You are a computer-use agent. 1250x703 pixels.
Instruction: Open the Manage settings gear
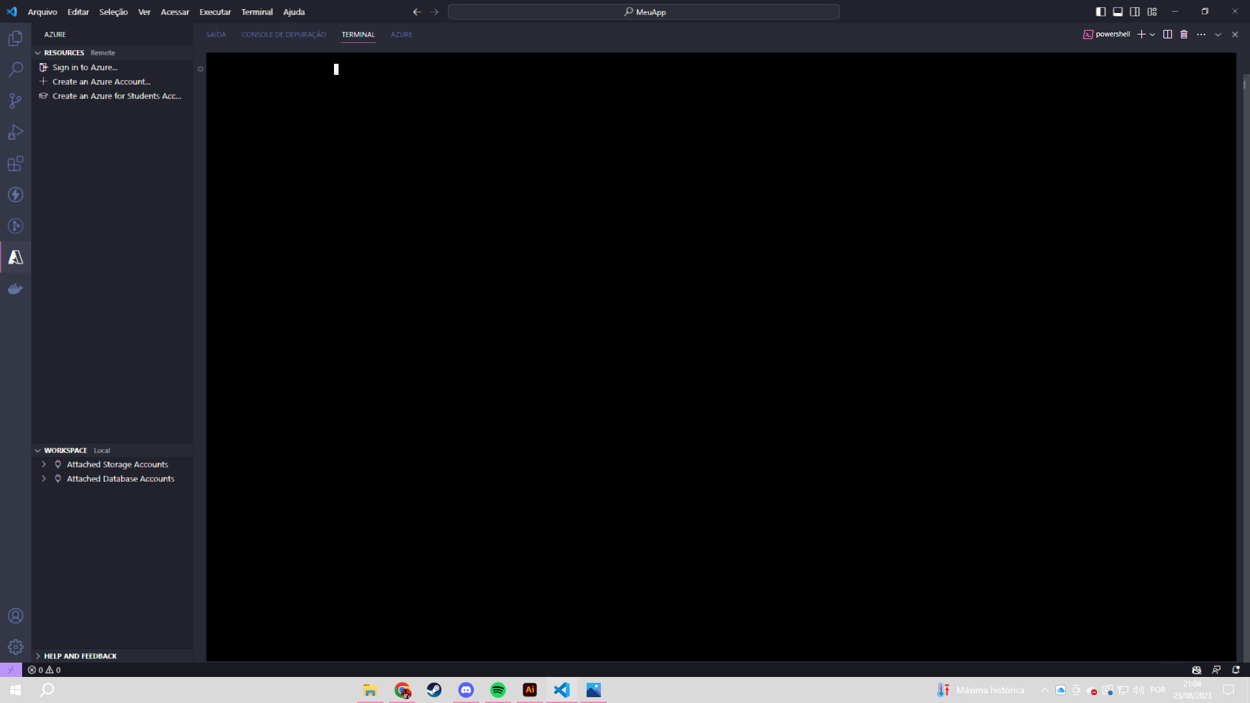tap(15, 647)
